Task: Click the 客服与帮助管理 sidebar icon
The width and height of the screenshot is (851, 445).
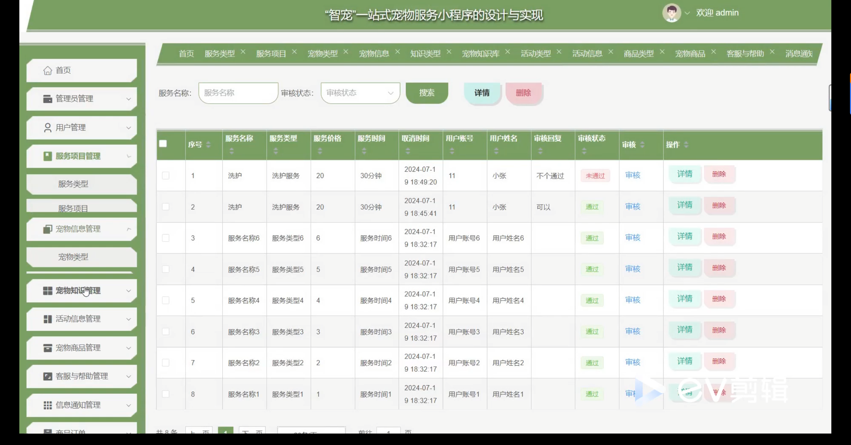Action: 48,376
